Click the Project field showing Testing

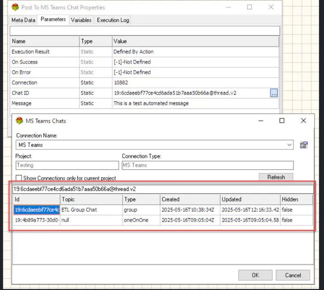click(x=67, y=165)
